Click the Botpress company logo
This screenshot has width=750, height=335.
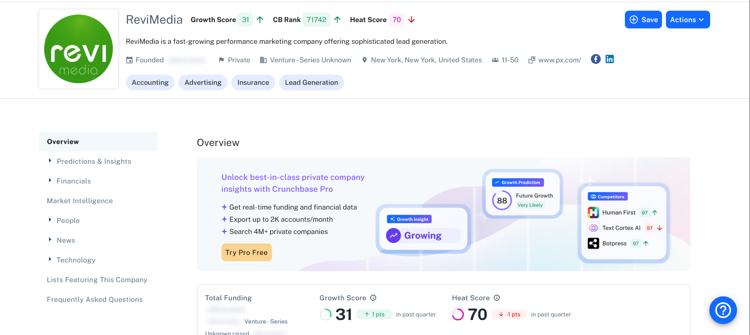(x=593, y=243)
